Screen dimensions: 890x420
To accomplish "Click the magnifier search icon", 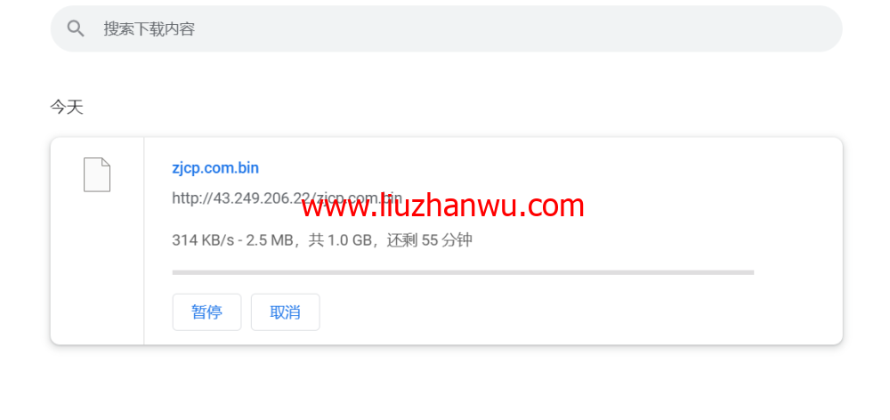I will [76, 28].
